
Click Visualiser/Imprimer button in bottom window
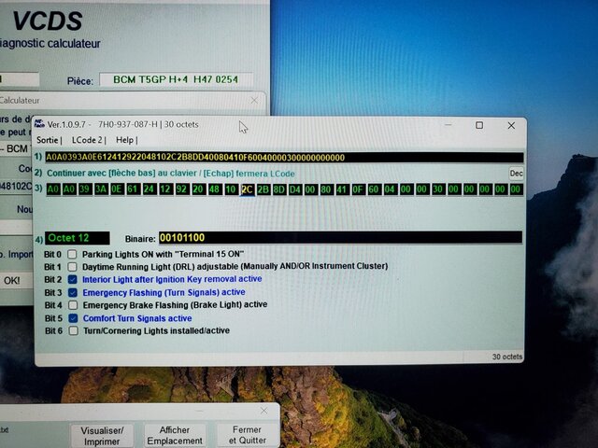point(102,436)
